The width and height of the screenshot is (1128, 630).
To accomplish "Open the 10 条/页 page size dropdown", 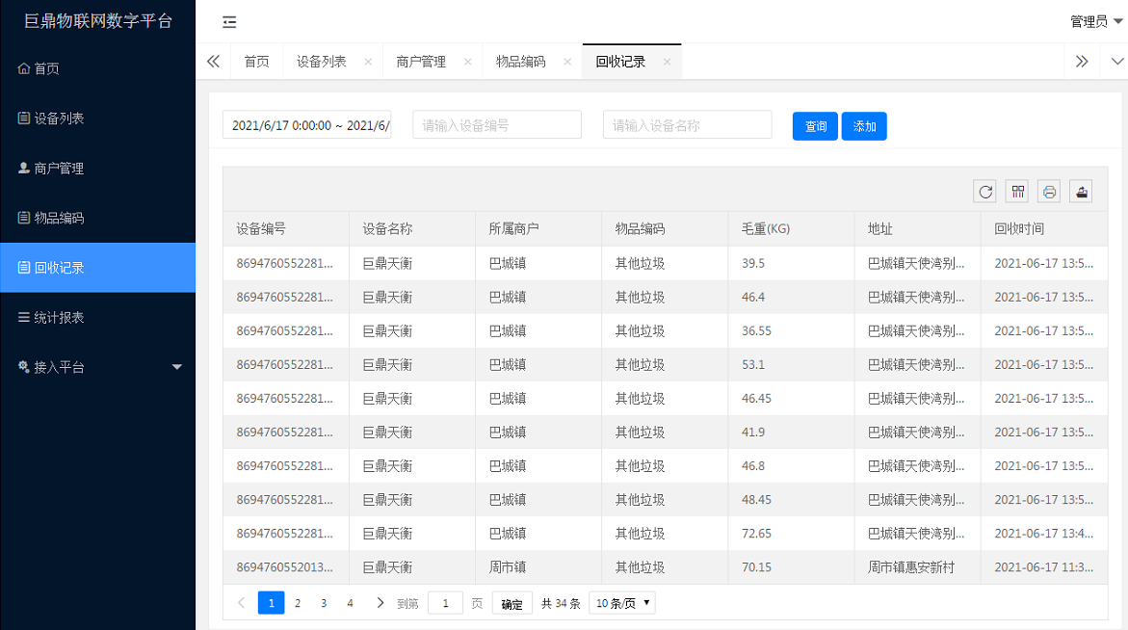I will coord(622,603).
